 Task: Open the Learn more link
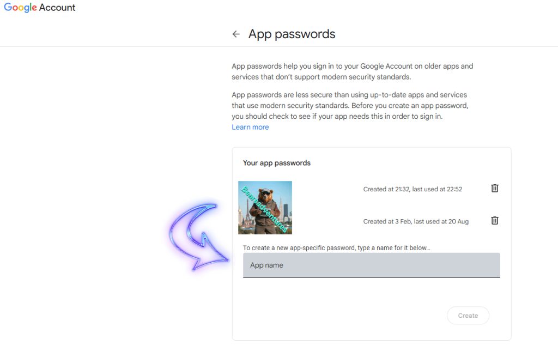click(x=250, y=127)
